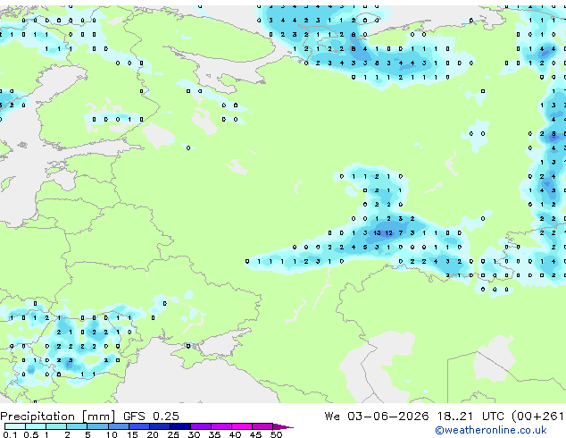Click the '50' legend scale label
The height and width of the screenshot is (438, 566).
(276, 434)
